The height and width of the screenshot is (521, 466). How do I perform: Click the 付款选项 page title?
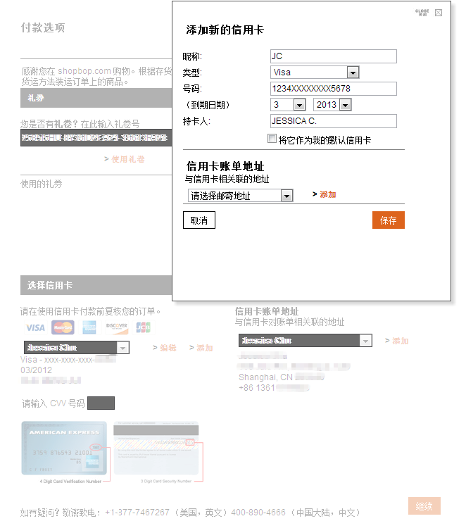click(43, 27)
